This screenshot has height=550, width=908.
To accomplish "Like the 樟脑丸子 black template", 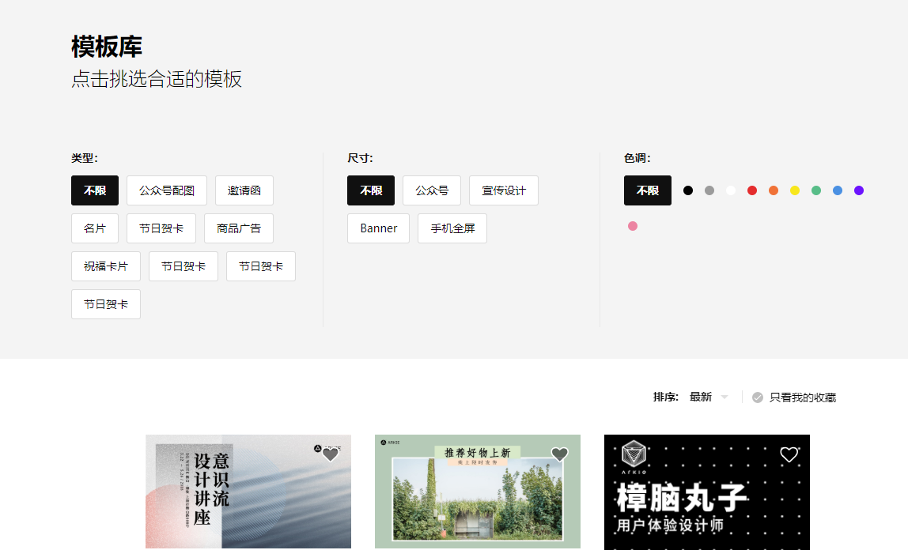I will 789,454.
